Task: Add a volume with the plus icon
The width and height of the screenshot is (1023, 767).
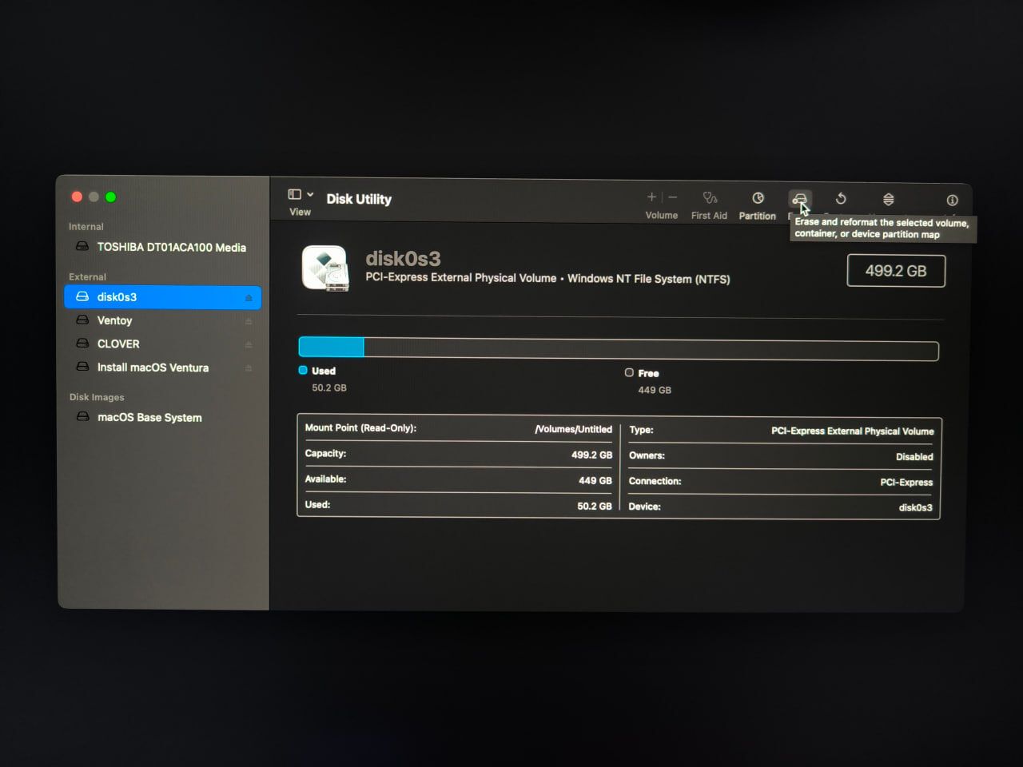Action: click(x=651, y=197)
